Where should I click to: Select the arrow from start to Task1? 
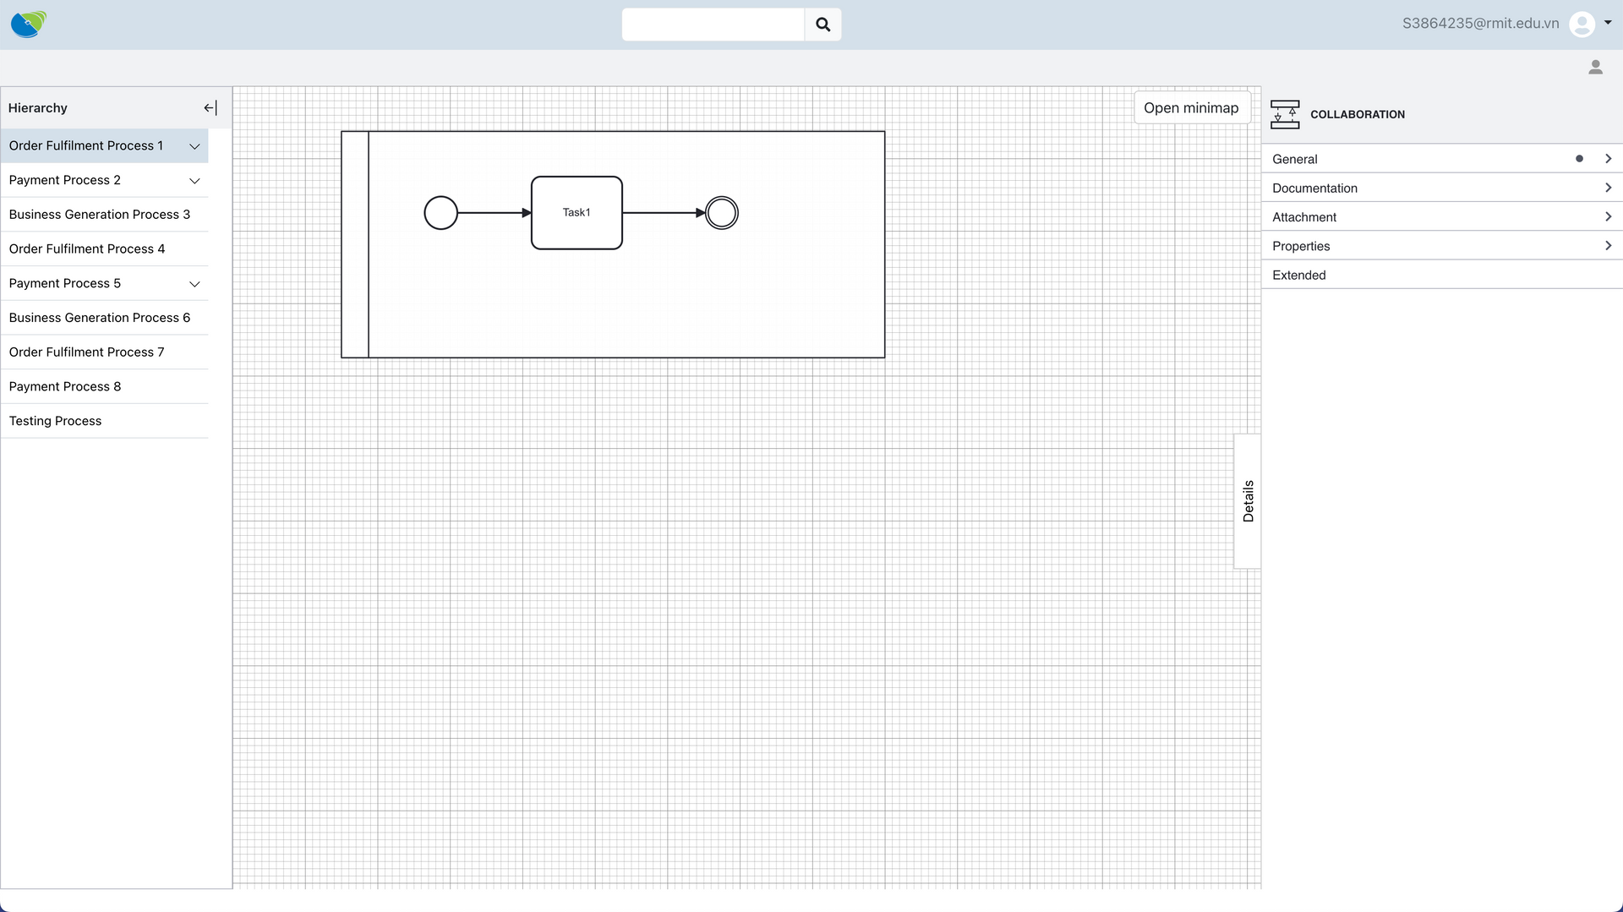pyautogui.click(x=495, y=213)
